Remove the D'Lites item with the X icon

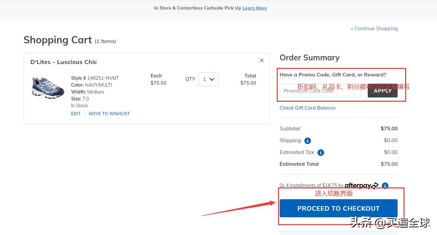click(262, 60)
